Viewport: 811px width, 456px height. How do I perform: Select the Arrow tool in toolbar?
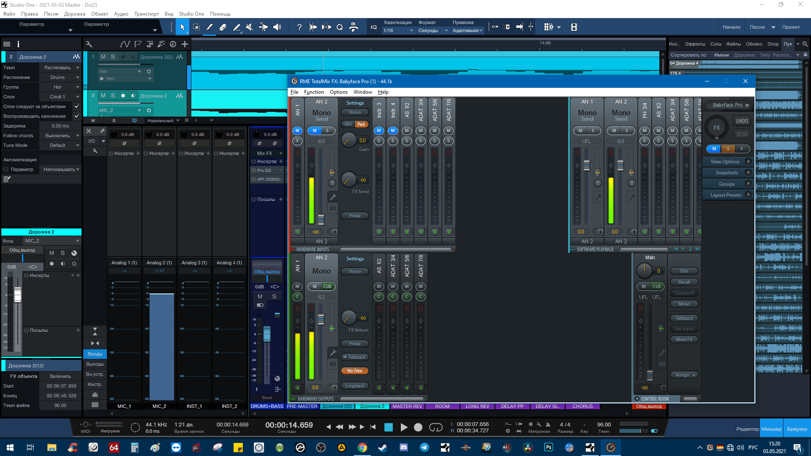(182, 27)
